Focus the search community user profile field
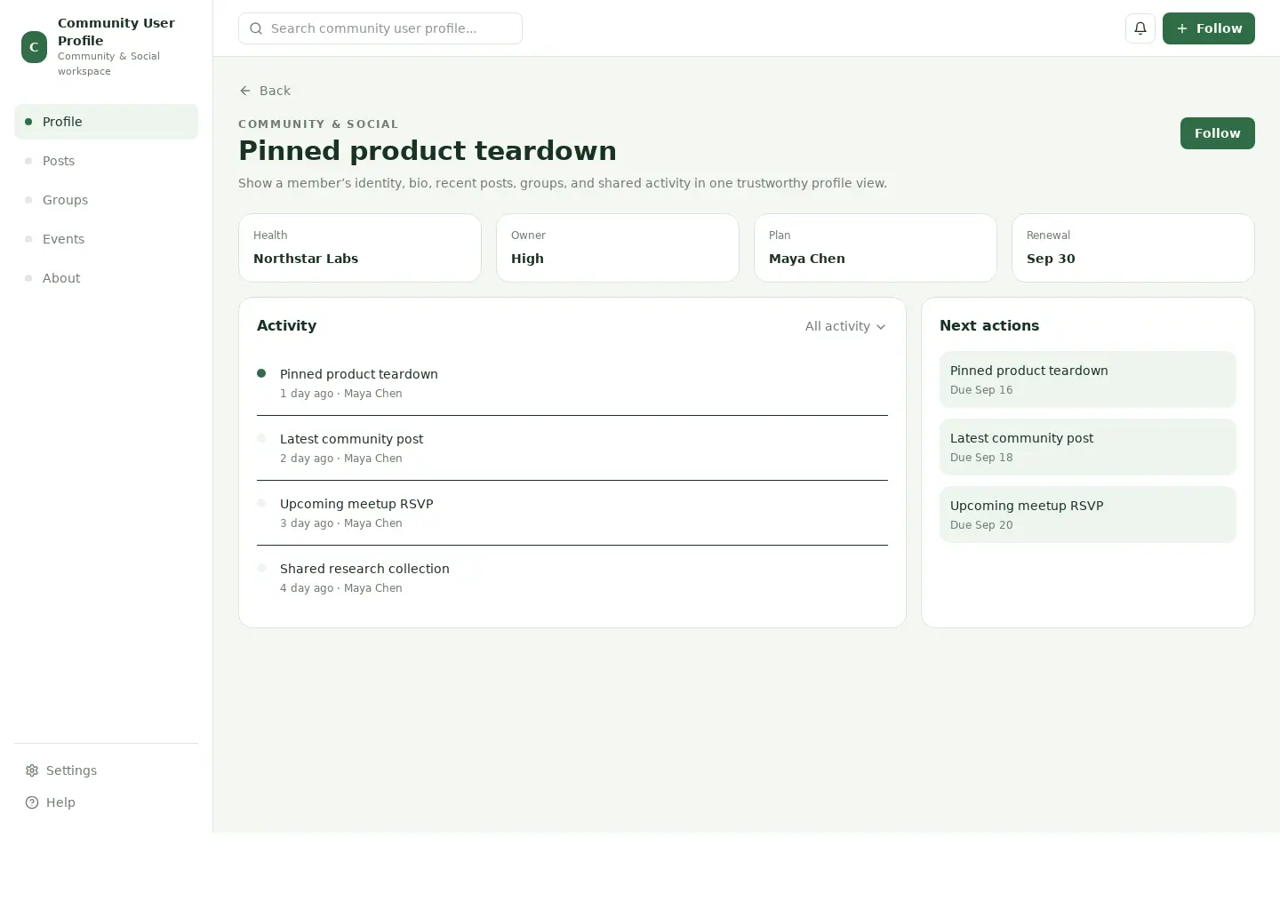 380,28
